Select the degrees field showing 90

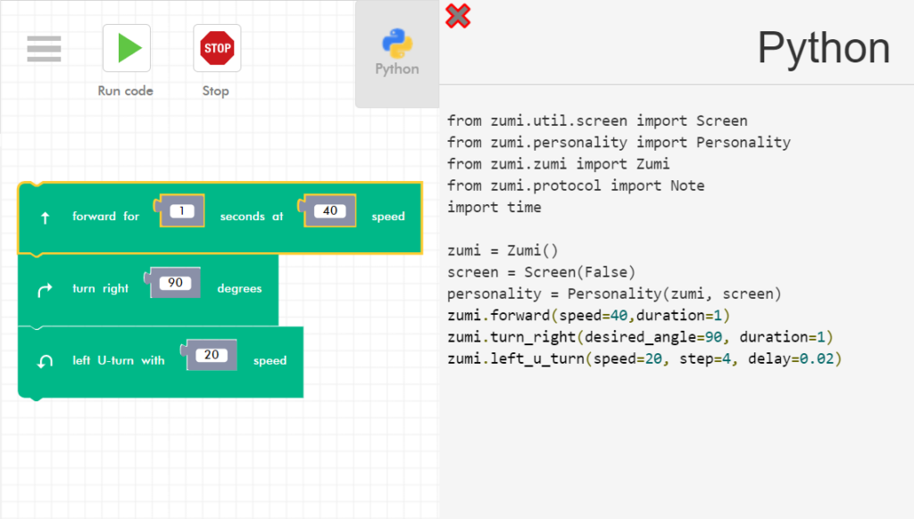coord(175,283)
